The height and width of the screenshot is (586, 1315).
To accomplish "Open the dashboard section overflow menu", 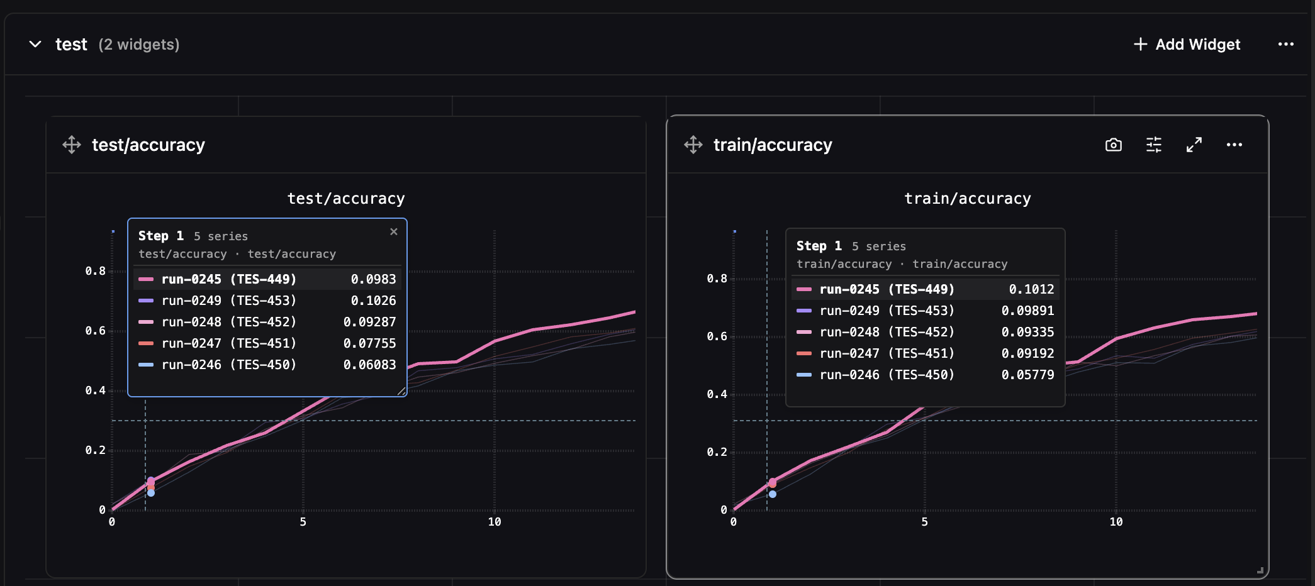I will tap(1287, 44).
